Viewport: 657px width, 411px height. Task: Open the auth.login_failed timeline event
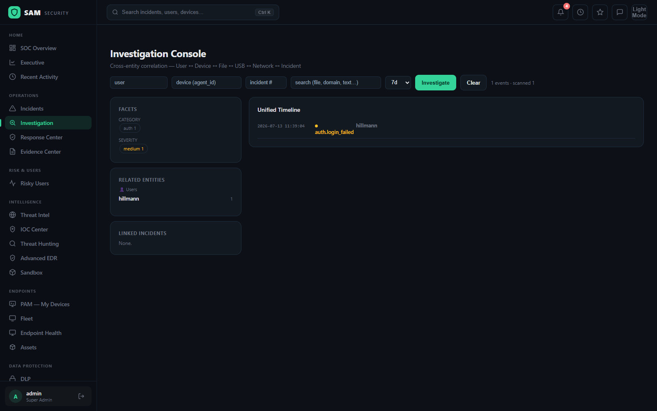pyautogui.click(x=334, y=132)
